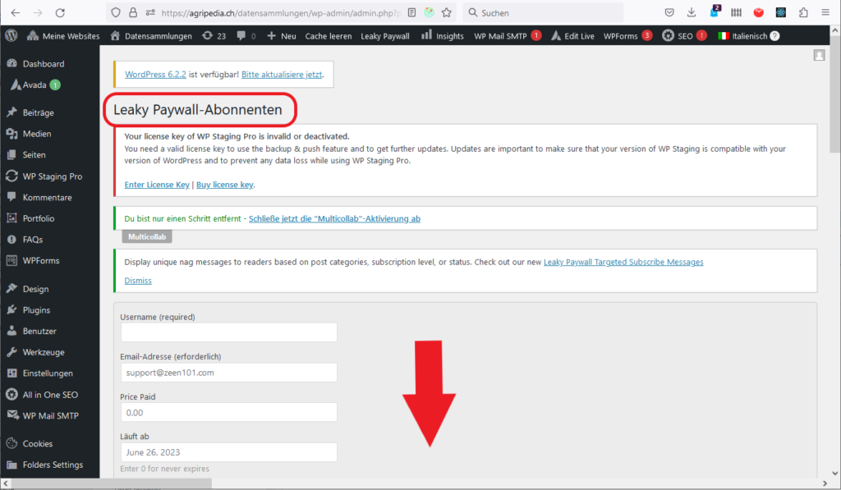
Task: Open Datensammlungen site menu
Action: [151, 36]
